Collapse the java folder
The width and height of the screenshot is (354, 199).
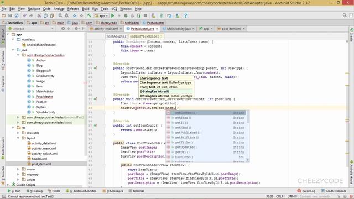13,50
